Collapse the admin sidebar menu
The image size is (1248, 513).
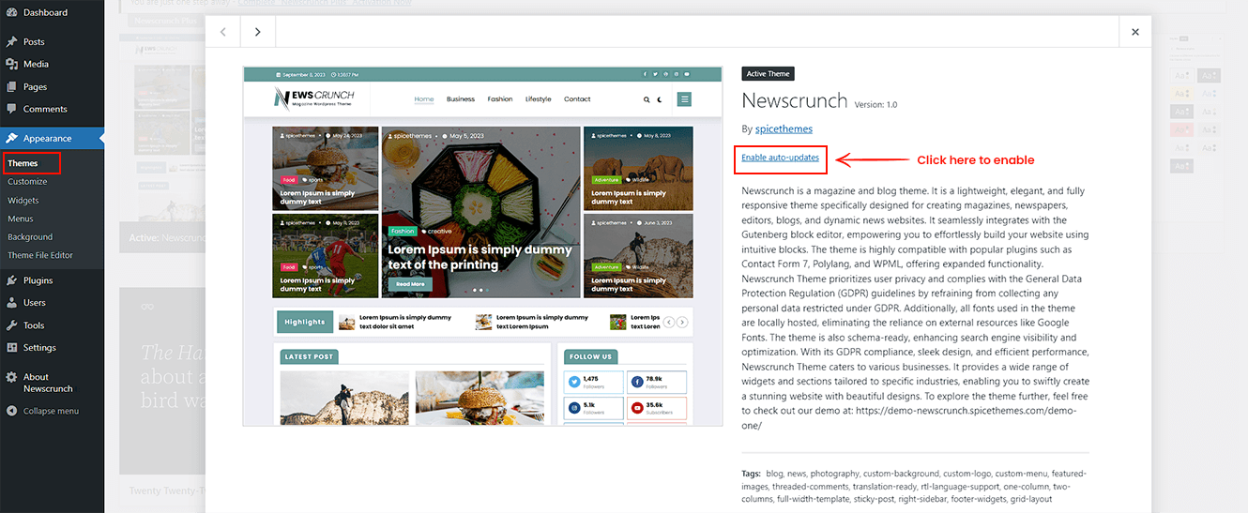pos(52,411)
